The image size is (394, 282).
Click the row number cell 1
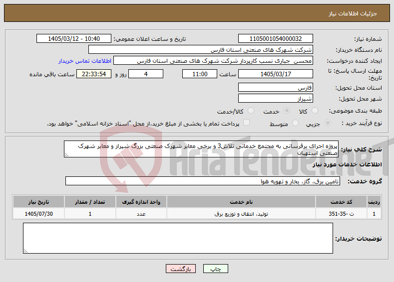coord(374,214)
